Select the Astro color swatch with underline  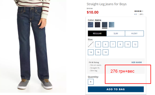tap(105, 25)
